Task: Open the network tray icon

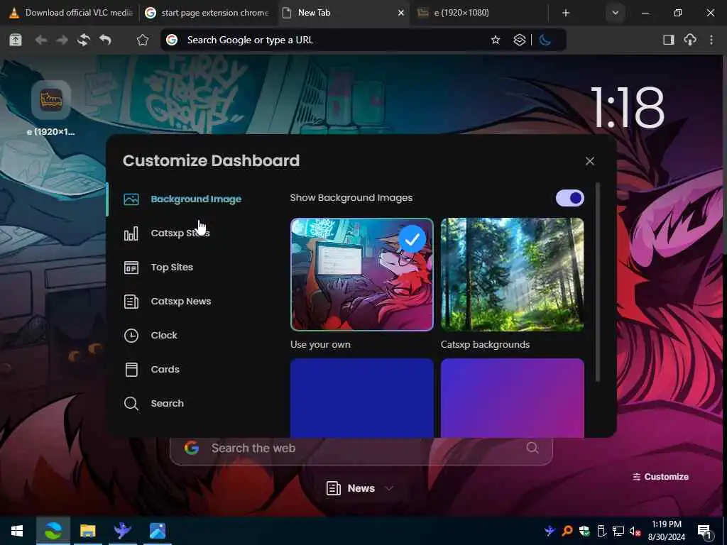Action: tap(618, 531)
